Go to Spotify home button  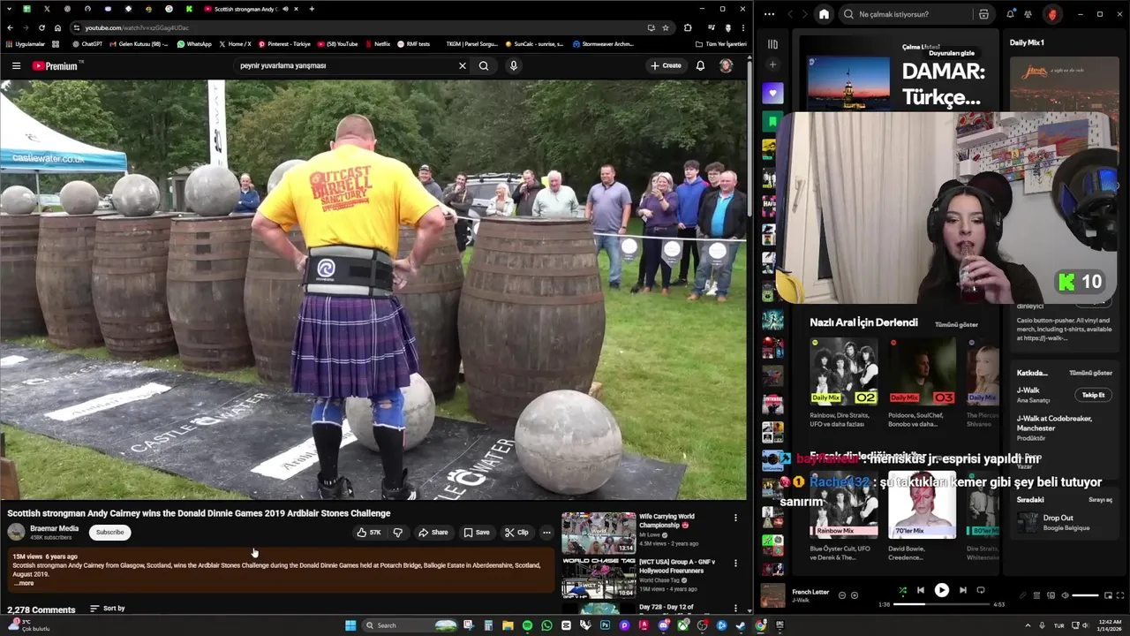coord(824,14)
